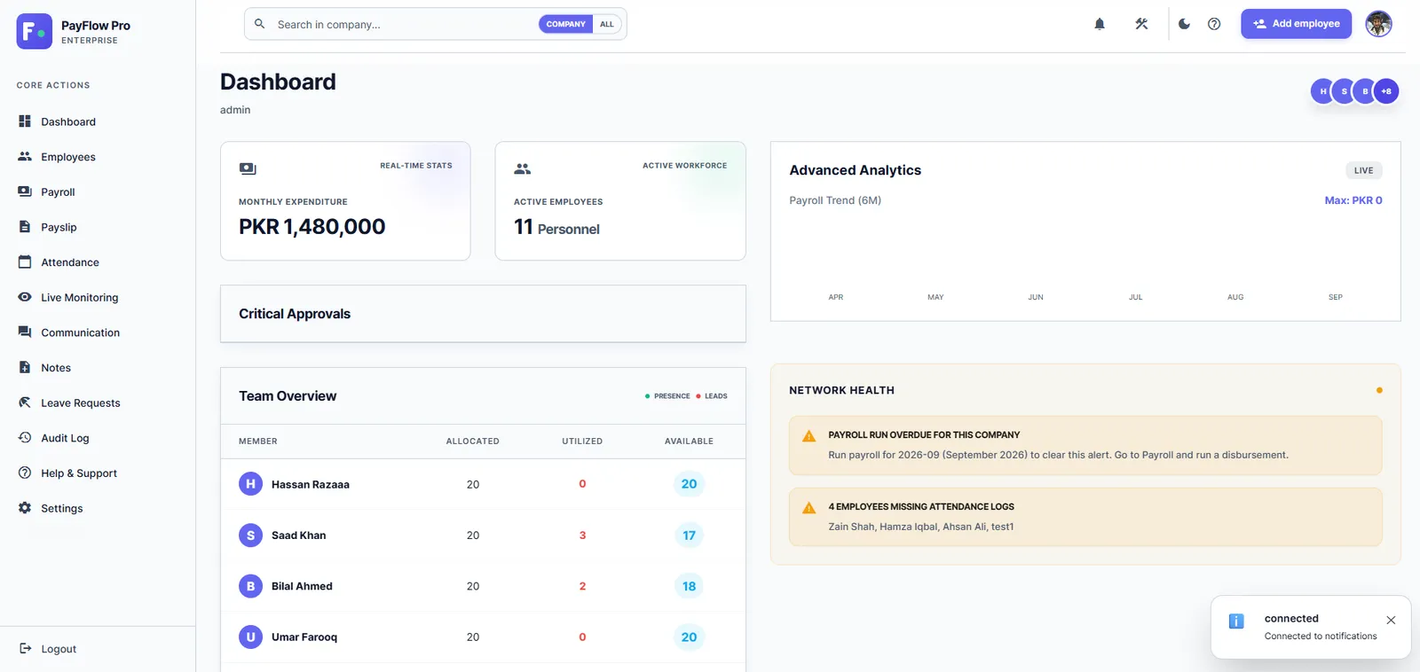Click the Communication chat icon
The height and width of the screenshot is (672, 1420).
(25, 332)
